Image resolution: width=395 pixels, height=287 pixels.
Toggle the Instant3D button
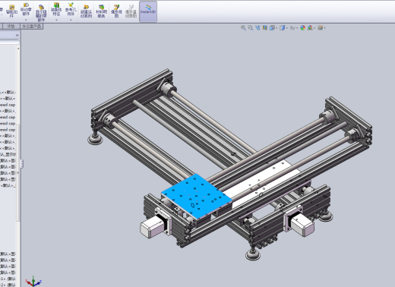pyautogui.click(x=148, y=11)
